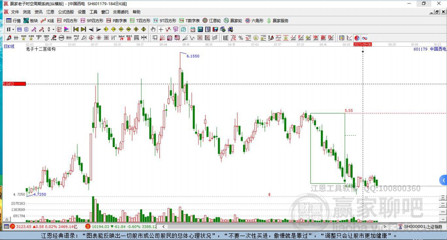Image resolution: width=447 pixels, height=240 pixels.
Task: Click the SH000001 上证指数 status entry
Action: 423,226
